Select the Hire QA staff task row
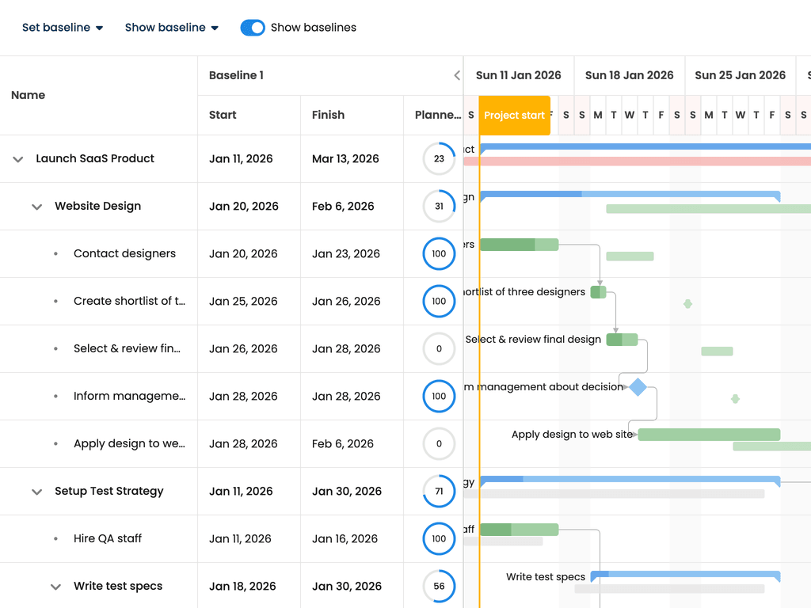This screenshot has width=811, height=608. [231, 538]
